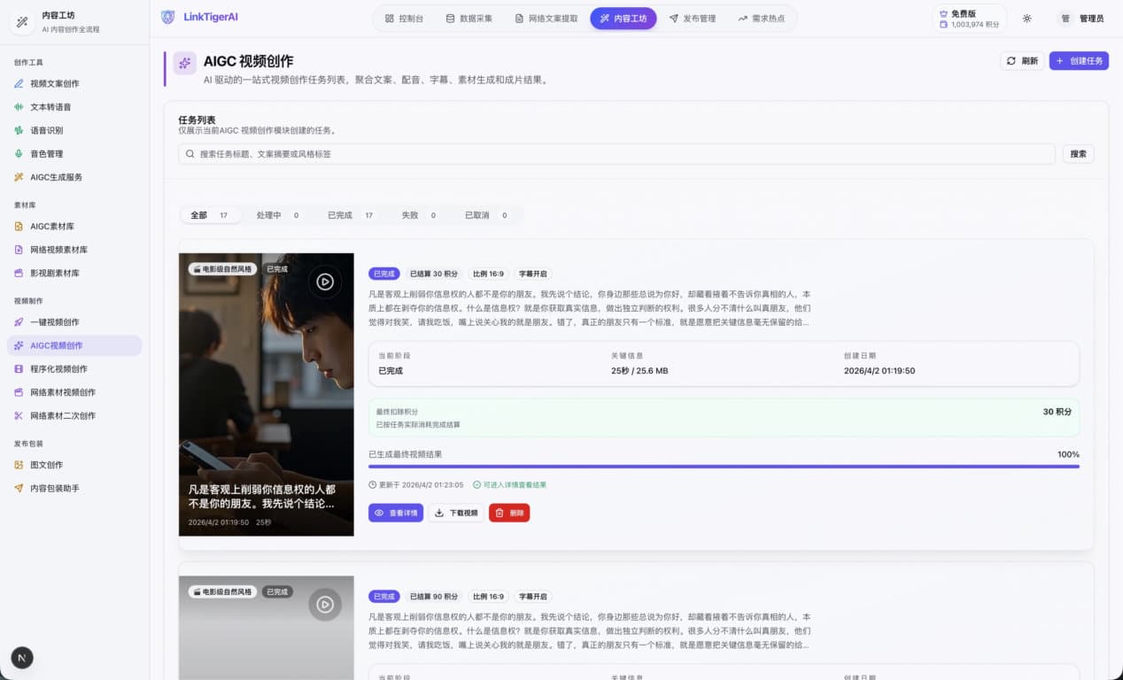
Task: Click the Next.js N badge icon
Action: 22,658
